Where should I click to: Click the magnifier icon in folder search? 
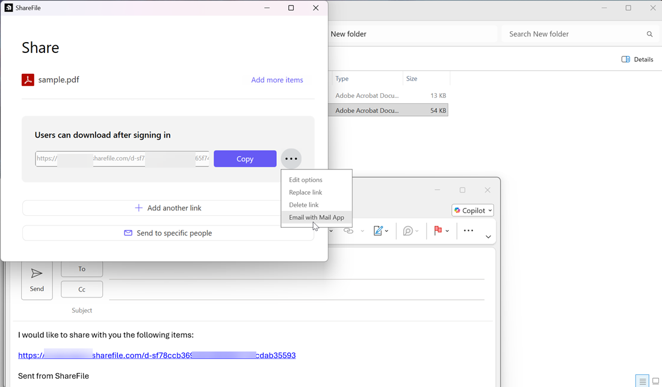point(649,34)
